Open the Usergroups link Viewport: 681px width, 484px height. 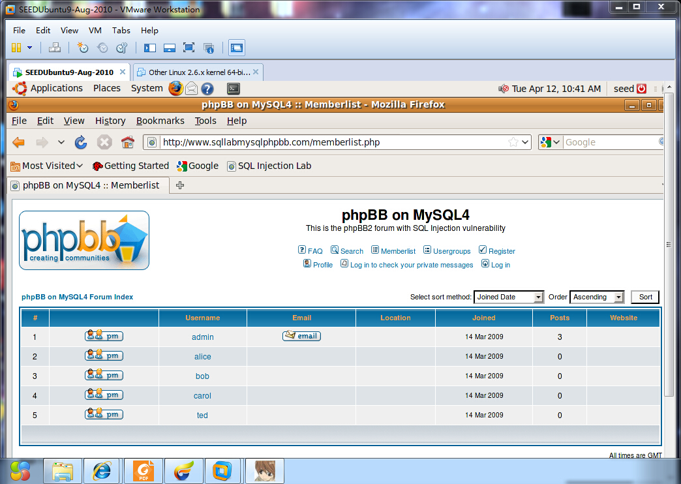[x=447, y=250]
